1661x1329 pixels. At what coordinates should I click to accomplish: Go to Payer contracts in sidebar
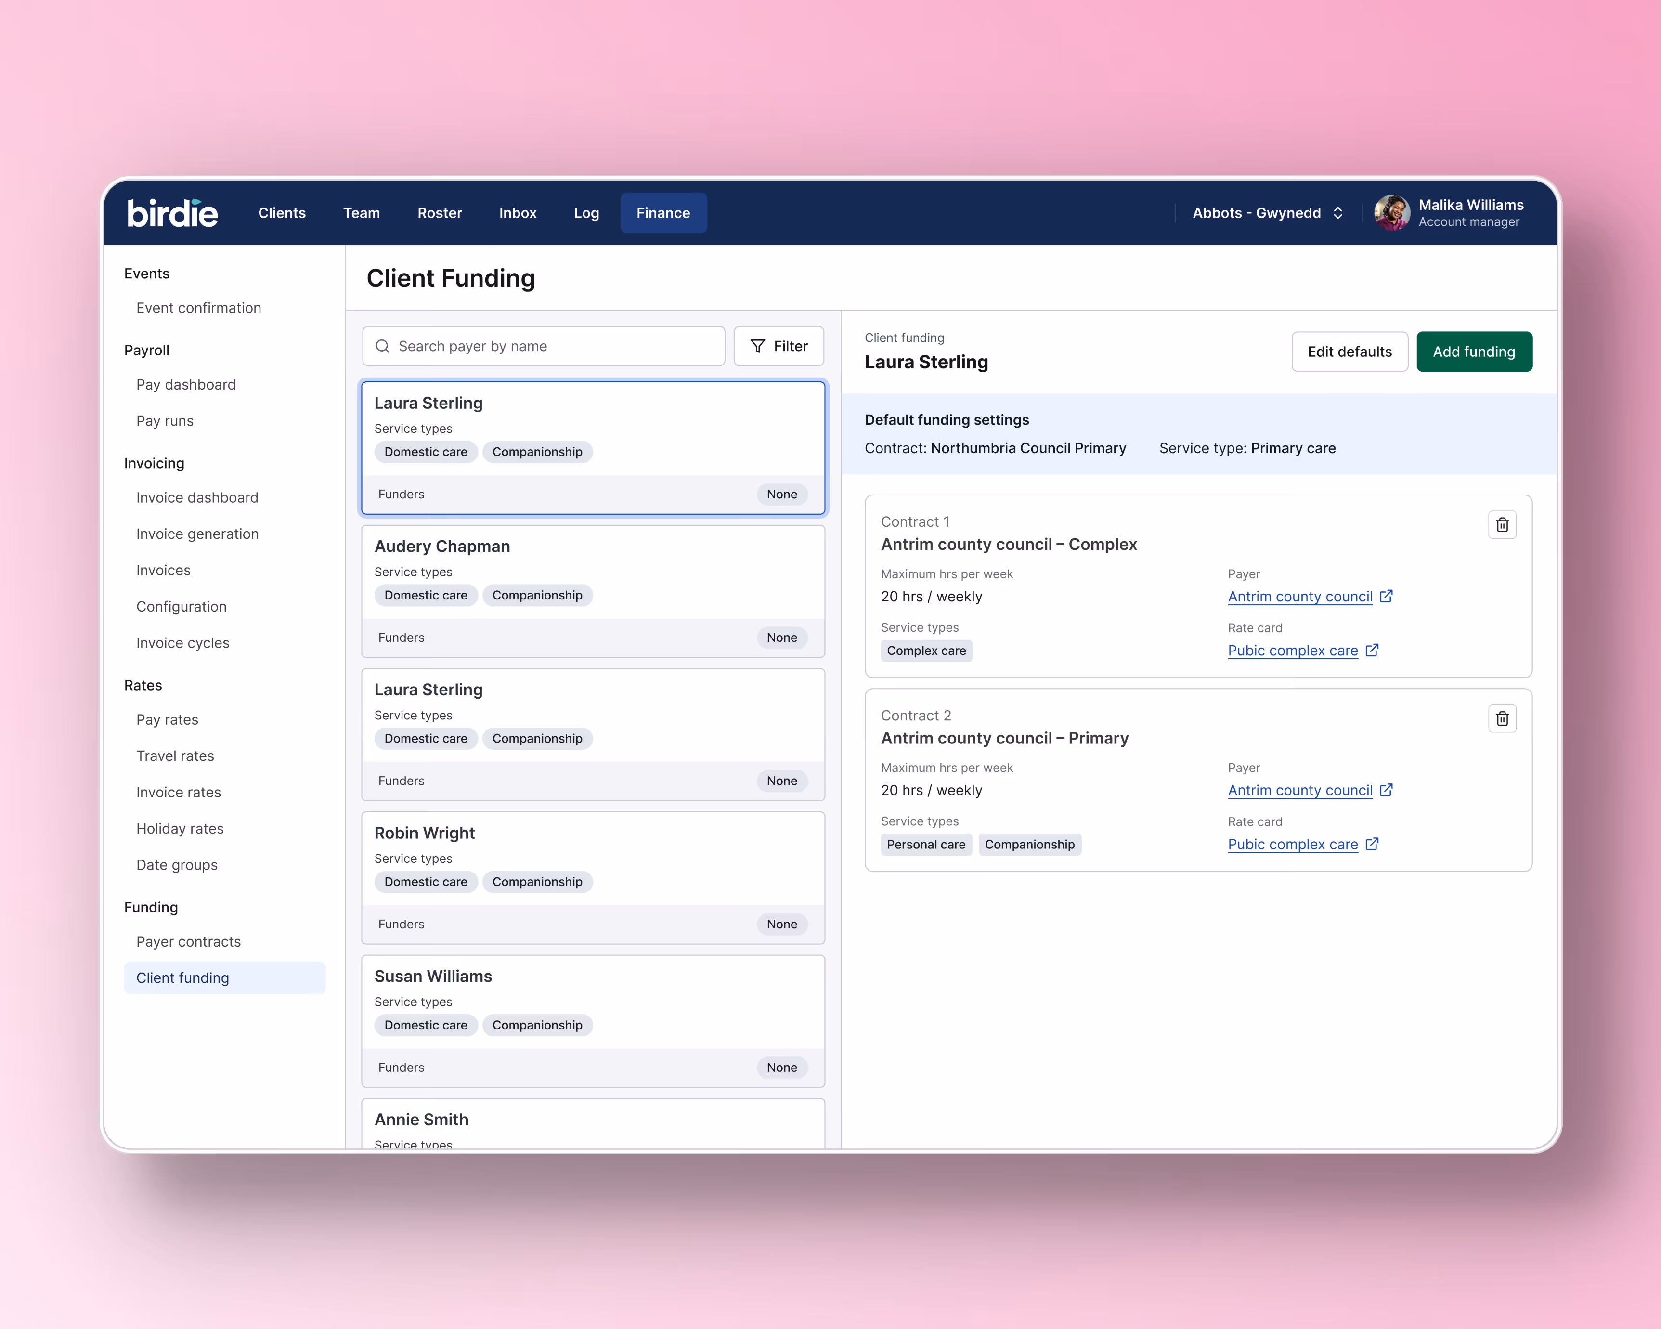pyautogui.click(x=188, y=941)
